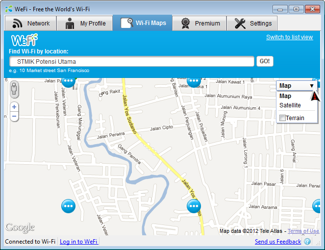The width and height of the screenshot is (325, 250).
Task: Click the Gang Amal street label
Action: pyautogui.click(x=294, y=150)
